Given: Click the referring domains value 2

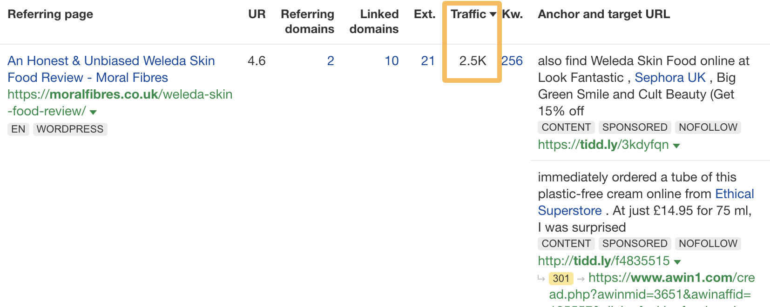Looking at the screenshot, I should (x=331, y=60).
